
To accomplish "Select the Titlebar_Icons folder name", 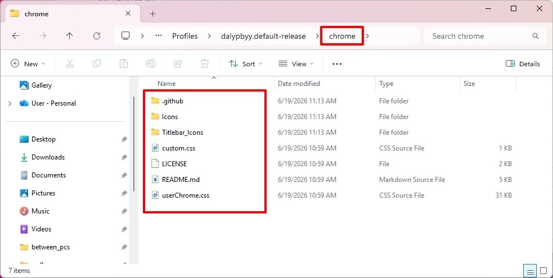I will point(182,133).
